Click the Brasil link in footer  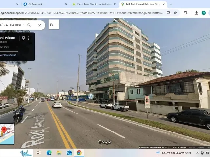192,148
